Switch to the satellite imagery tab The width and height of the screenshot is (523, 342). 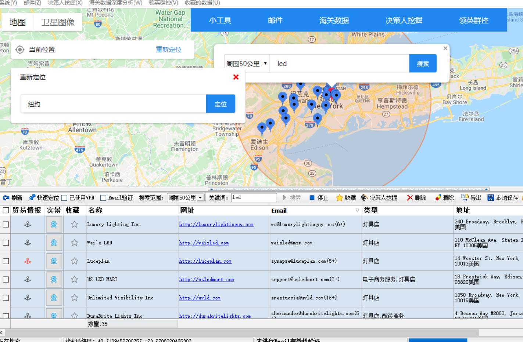click(58, 22)
